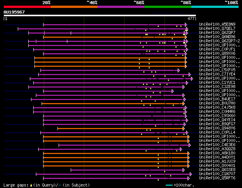242x188 pixels.
Task: Select the UniRef100_Q89X06 label
Action: click(x=217, y=53)
